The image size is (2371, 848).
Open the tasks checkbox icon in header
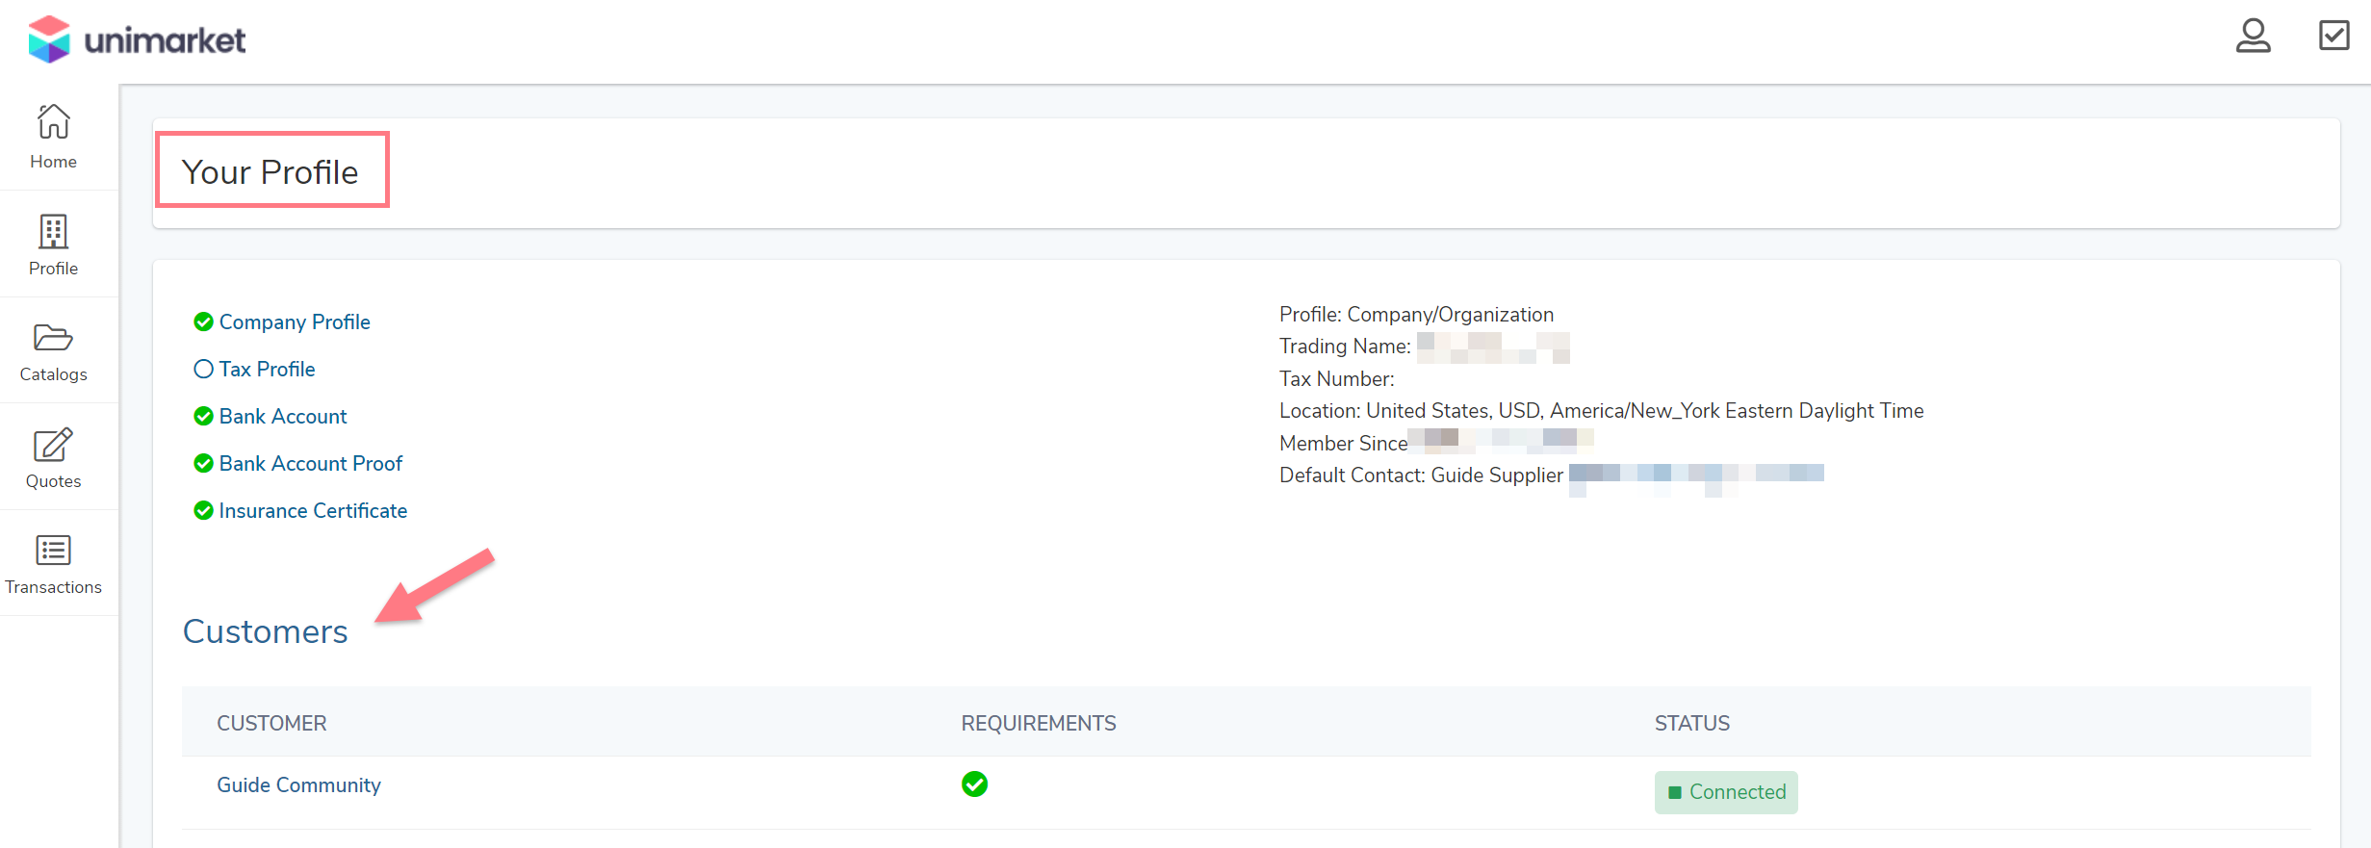click(2333, 36)
